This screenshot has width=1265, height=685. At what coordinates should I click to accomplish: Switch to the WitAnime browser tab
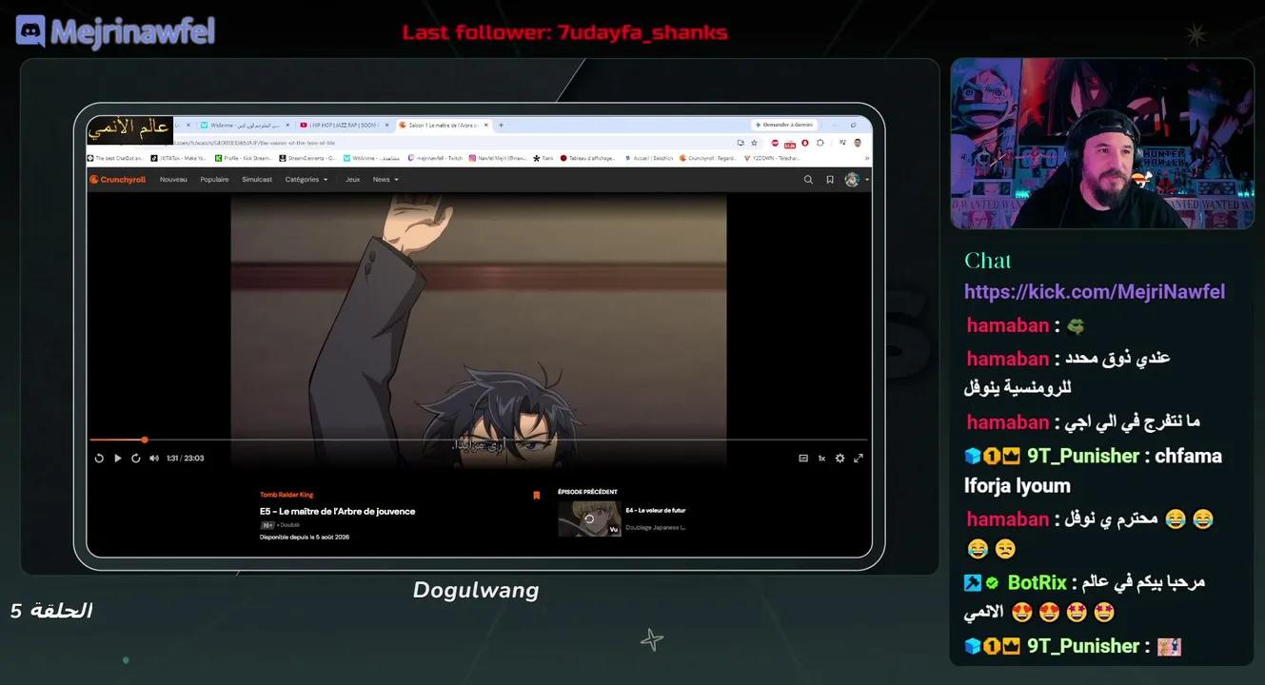(243, 125)
